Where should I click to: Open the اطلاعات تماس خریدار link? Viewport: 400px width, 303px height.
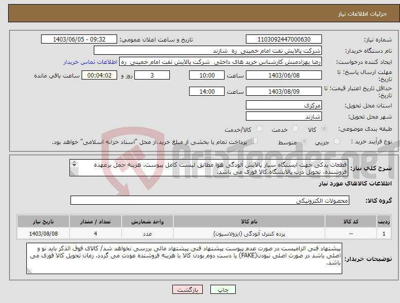click(90, 62)
